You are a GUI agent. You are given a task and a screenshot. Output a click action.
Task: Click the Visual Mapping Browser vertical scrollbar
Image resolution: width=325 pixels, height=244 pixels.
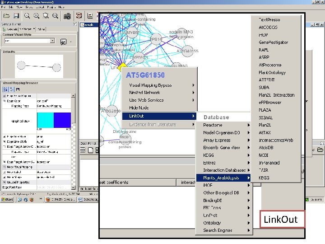pyautogui.click(x=73, y=141)
